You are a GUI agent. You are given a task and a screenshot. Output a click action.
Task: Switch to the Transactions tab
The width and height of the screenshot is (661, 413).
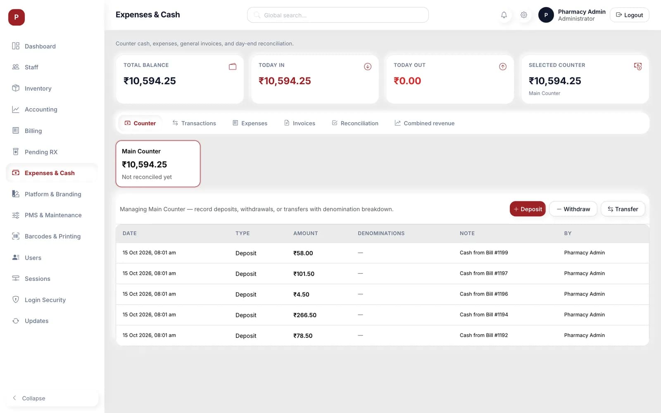pyautogui.click(x=194, y=123)
